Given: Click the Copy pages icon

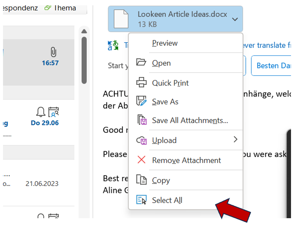Looking at the screenshot, I should coord(141,180).
